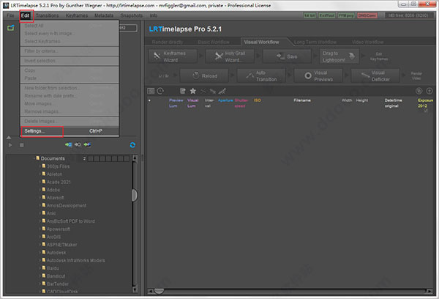Image resolution: width=439 pixels, height=299 pixels.
Task: Switch to the Basic Workflow tab
Action: tap(214, 42)
